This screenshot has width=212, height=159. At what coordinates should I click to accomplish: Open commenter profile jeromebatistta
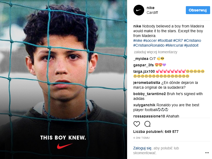coord(147,83)
